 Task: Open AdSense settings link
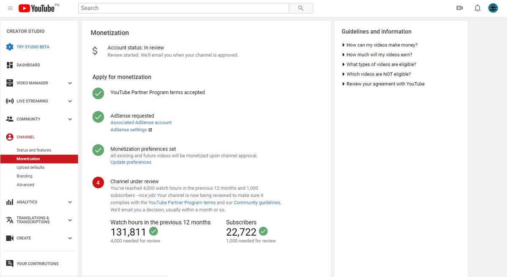[x=129, y=130]
